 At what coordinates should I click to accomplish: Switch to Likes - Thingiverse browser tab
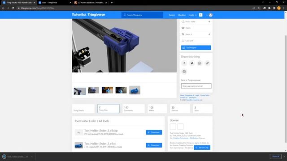tap(55, 3)
